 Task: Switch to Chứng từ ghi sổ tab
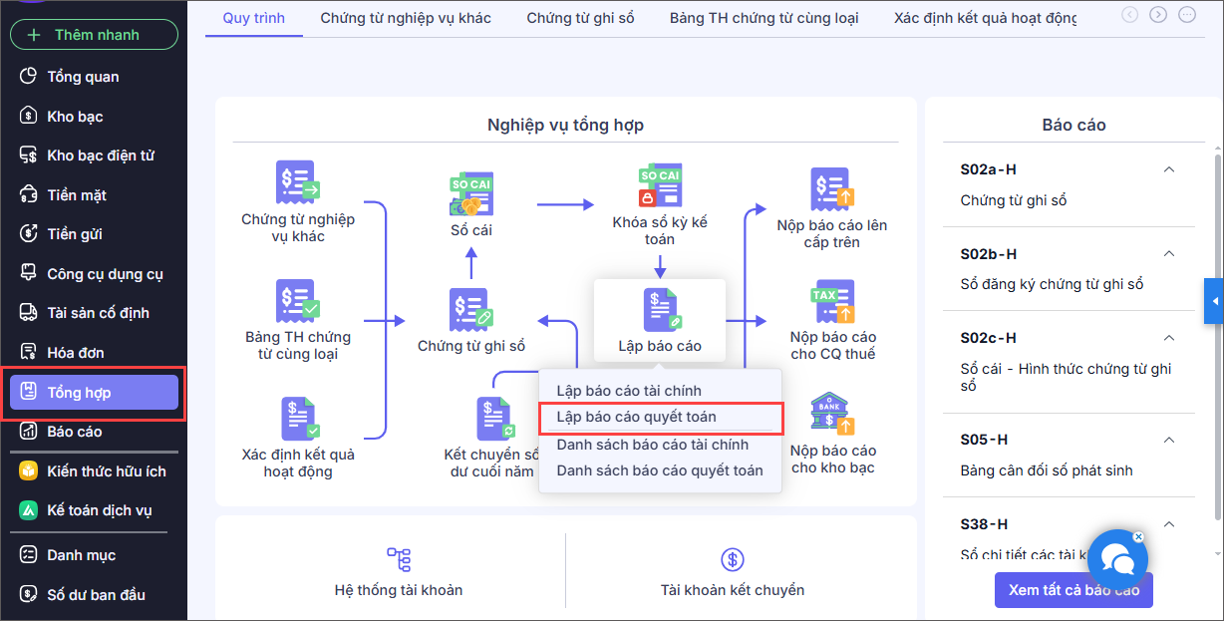point(580,18)
